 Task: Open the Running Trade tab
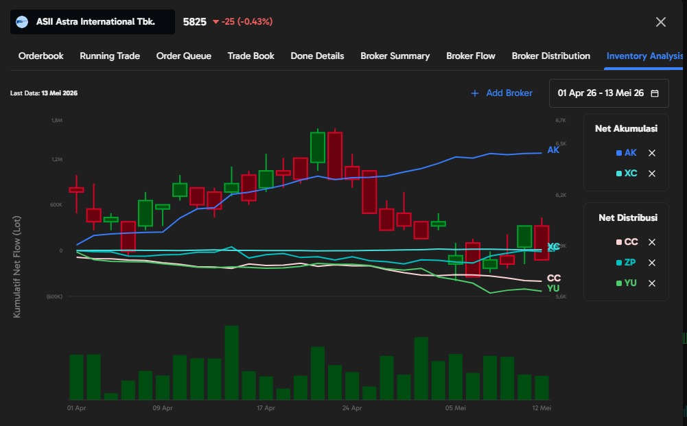click(110, 56)
